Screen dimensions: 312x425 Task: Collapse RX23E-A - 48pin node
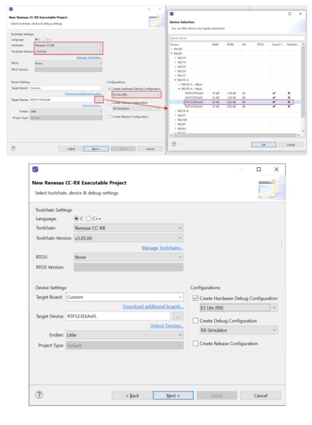(179, 89)
